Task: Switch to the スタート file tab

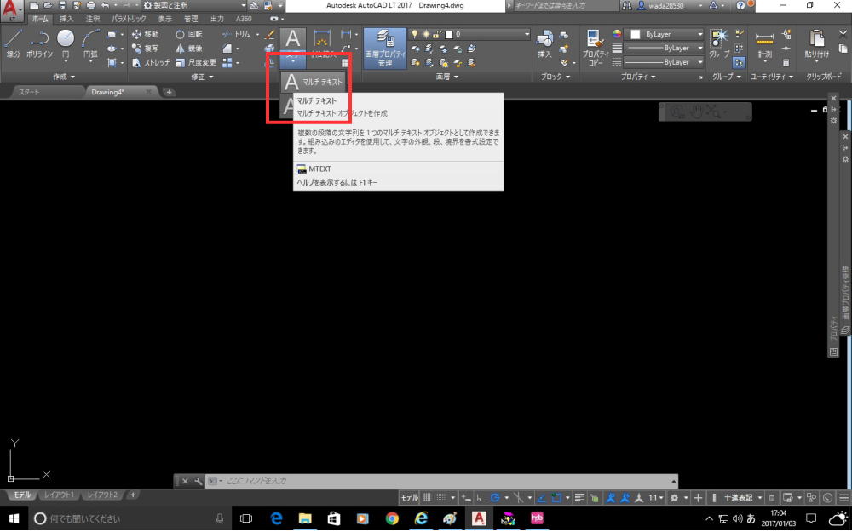Action: 29,92
